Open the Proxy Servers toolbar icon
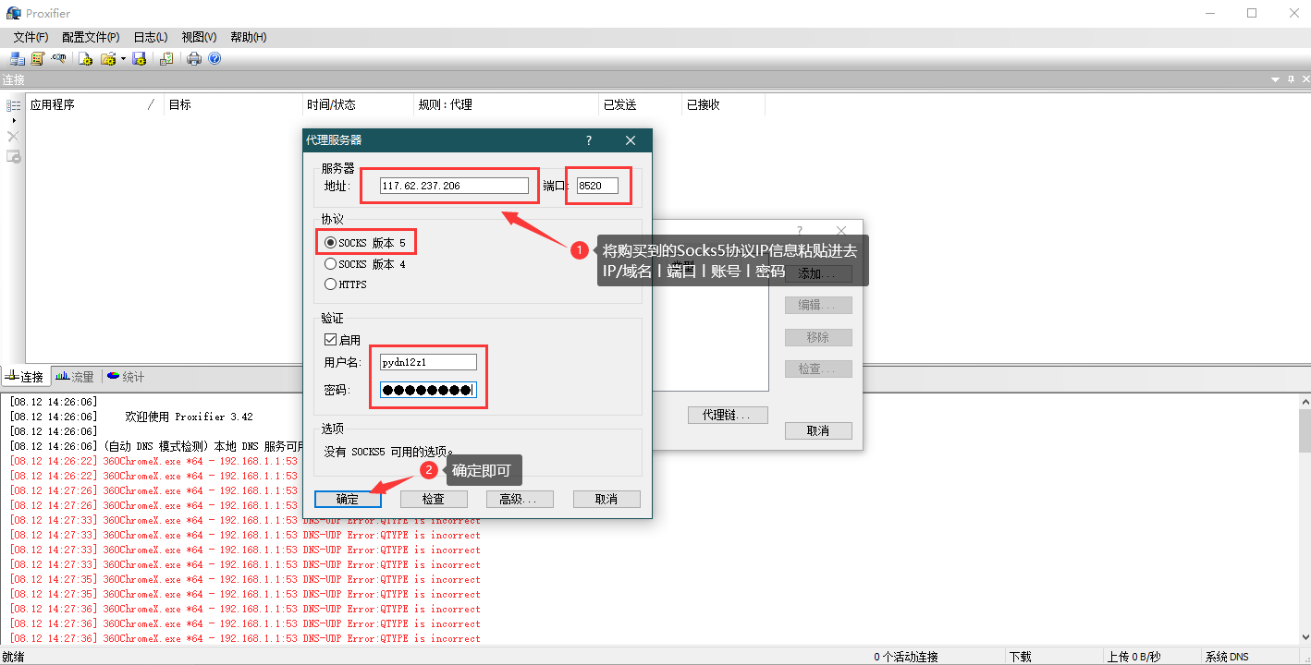1311x665 pixels. (x=17, y=58)
